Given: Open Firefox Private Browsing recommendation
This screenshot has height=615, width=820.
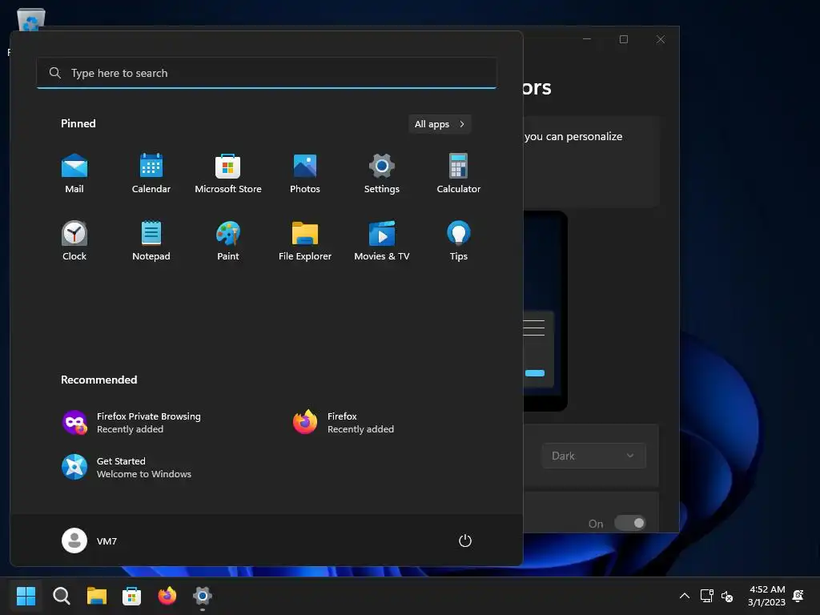Looking at the screenshot, I should click(132, 423).
